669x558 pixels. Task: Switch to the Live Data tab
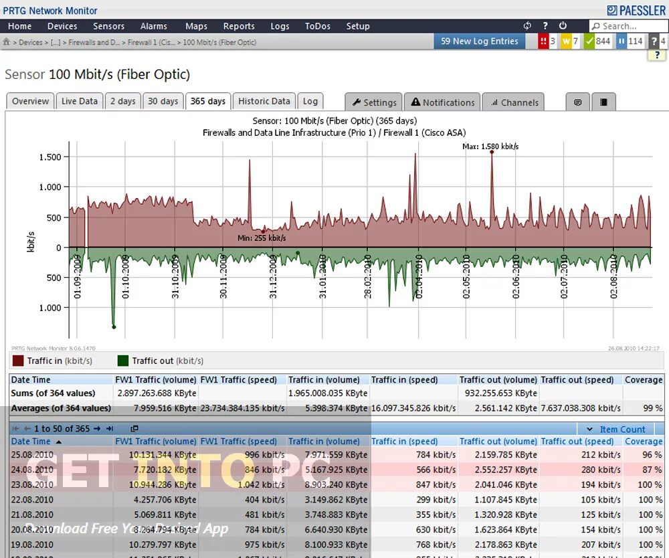80,101
